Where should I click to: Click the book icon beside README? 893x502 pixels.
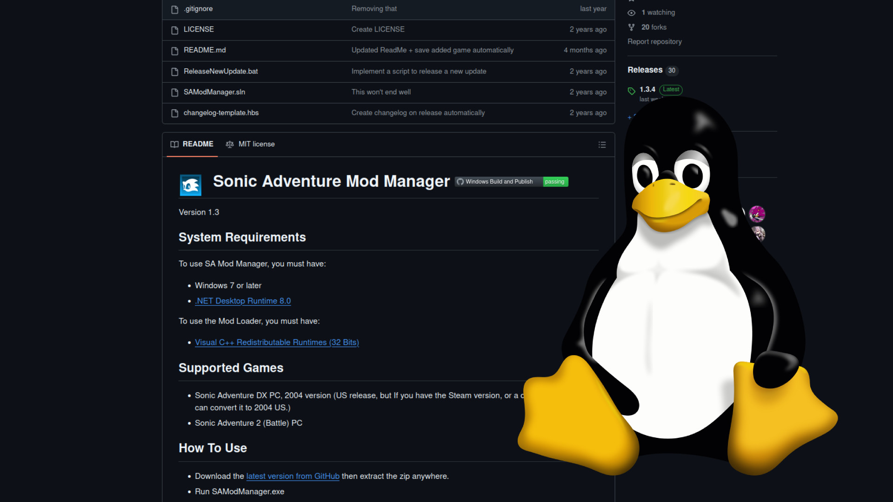[174, 145]
